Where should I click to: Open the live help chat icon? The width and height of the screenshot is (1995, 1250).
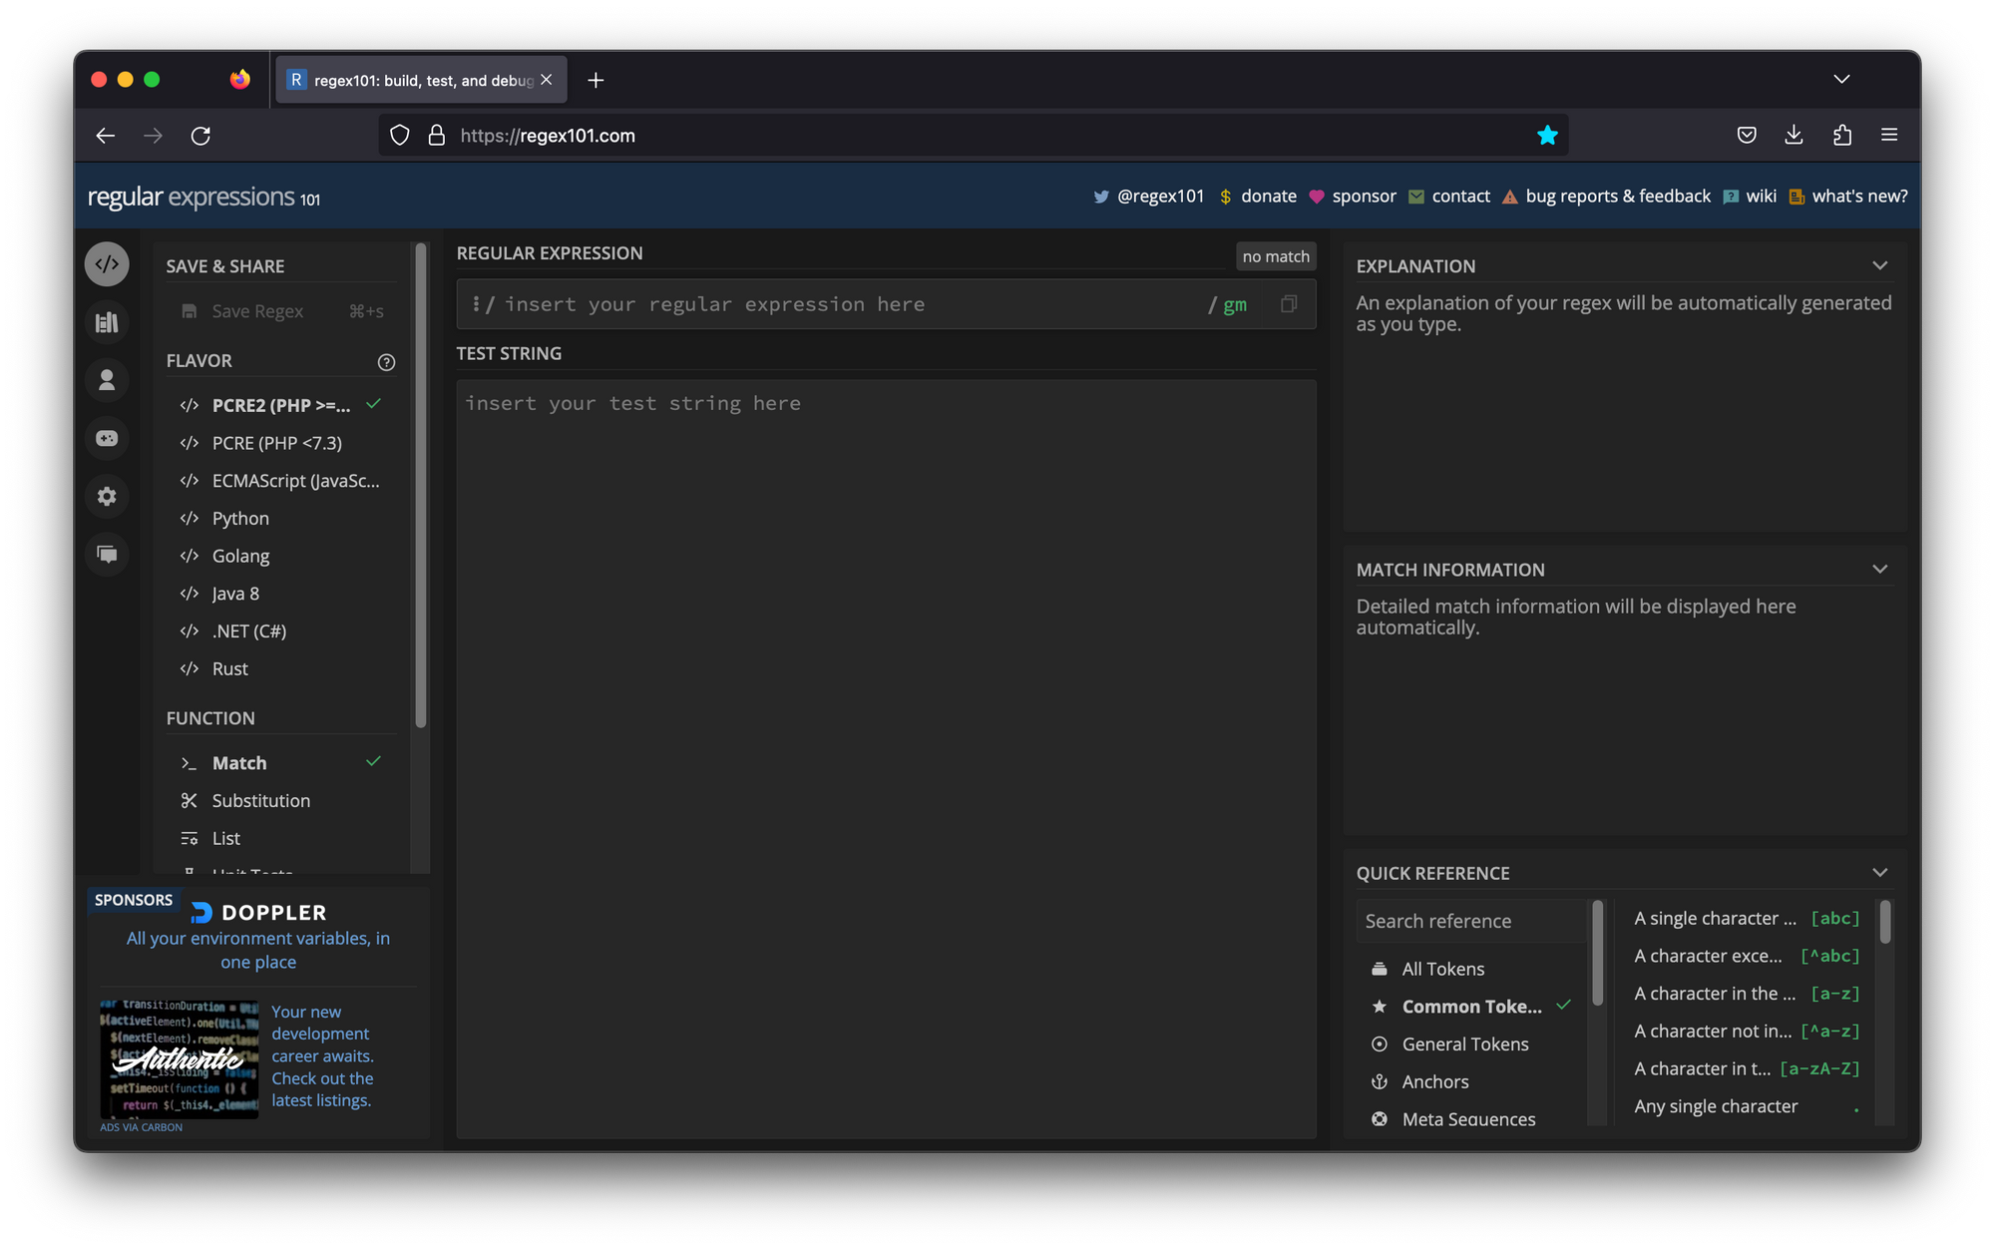(107, 554)
